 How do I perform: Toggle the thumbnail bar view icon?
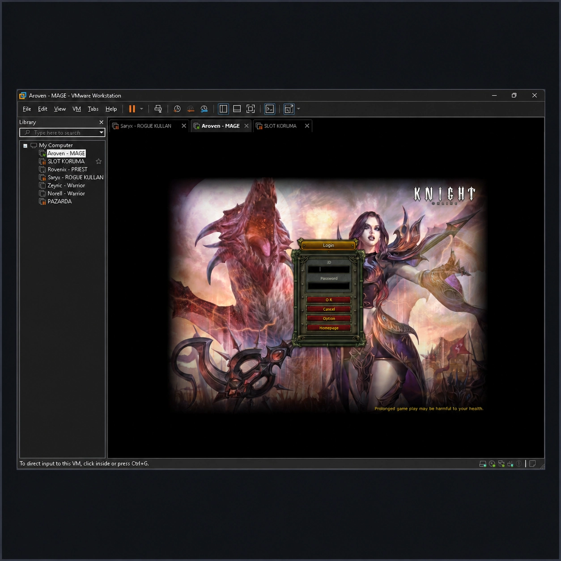237,109
